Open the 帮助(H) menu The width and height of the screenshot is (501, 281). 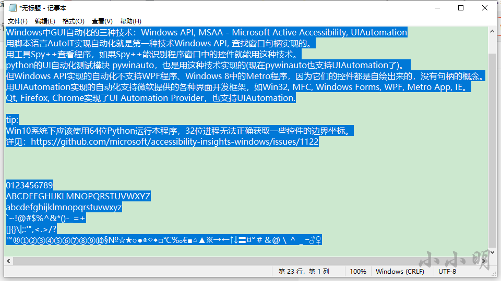pyautogui.click(x=130, y=21)
